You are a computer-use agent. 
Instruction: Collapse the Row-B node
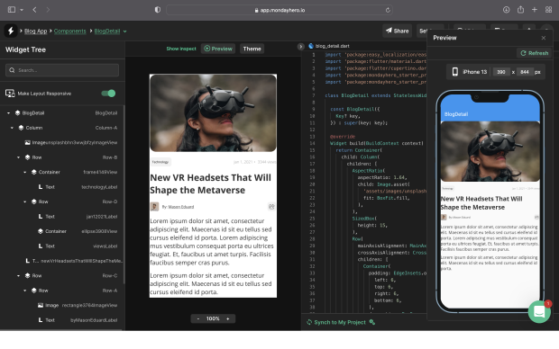(19, 157)
